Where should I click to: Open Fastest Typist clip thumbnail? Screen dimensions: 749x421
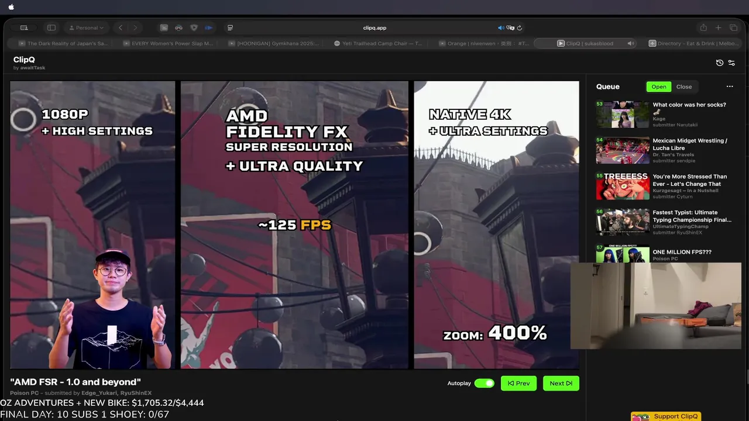[x=623, y=222]
